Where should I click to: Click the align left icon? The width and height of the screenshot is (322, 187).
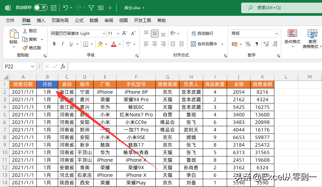pos(146,44)
